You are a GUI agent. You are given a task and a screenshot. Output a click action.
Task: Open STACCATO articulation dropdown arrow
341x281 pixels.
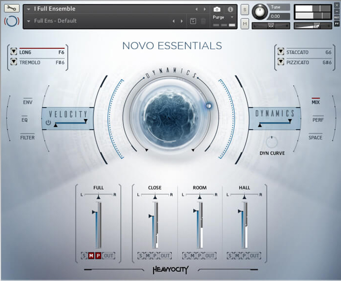click(281, 52)
